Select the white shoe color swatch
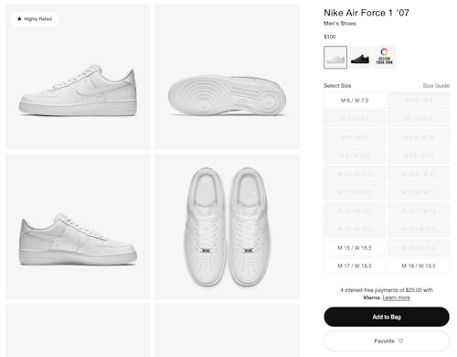This screenshot has width=457, height=357. pyautogui.click(x=335, y=57)
